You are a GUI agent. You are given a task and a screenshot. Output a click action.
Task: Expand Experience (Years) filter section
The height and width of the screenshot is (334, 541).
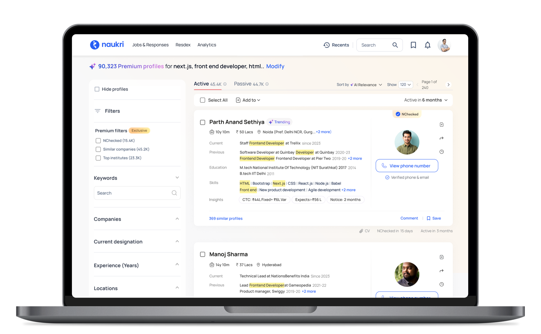click(177, 264)
